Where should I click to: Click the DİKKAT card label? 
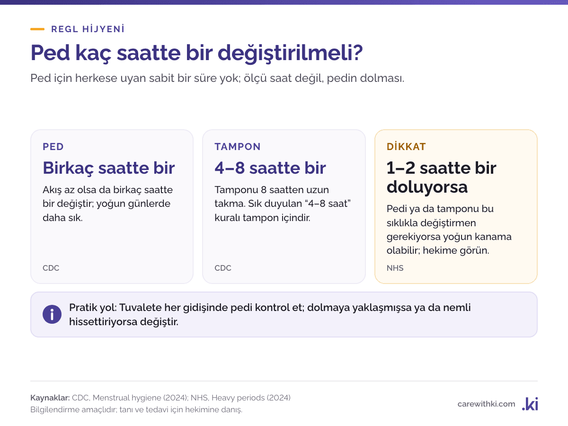tap(406, 147)
